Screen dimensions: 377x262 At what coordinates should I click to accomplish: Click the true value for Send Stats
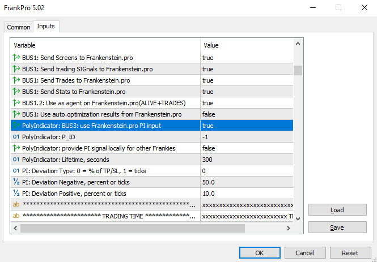[208, 92]
